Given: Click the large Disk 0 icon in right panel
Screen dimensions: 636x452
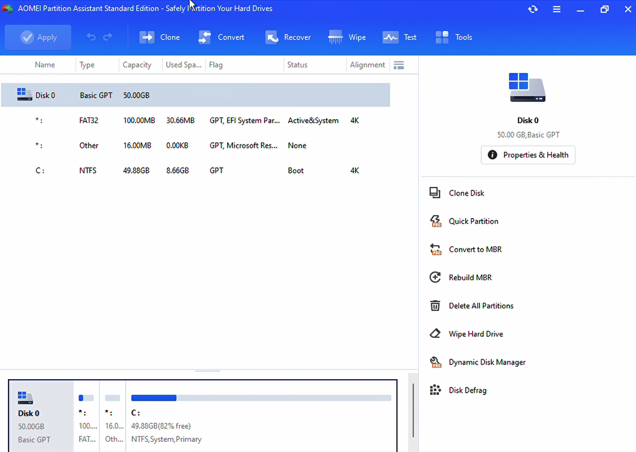Looking at the screenshot, I should (x=527, y=87).
